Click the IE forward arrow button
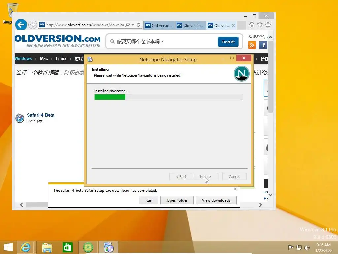Viewport: 338px width, 254px height. 32,25
